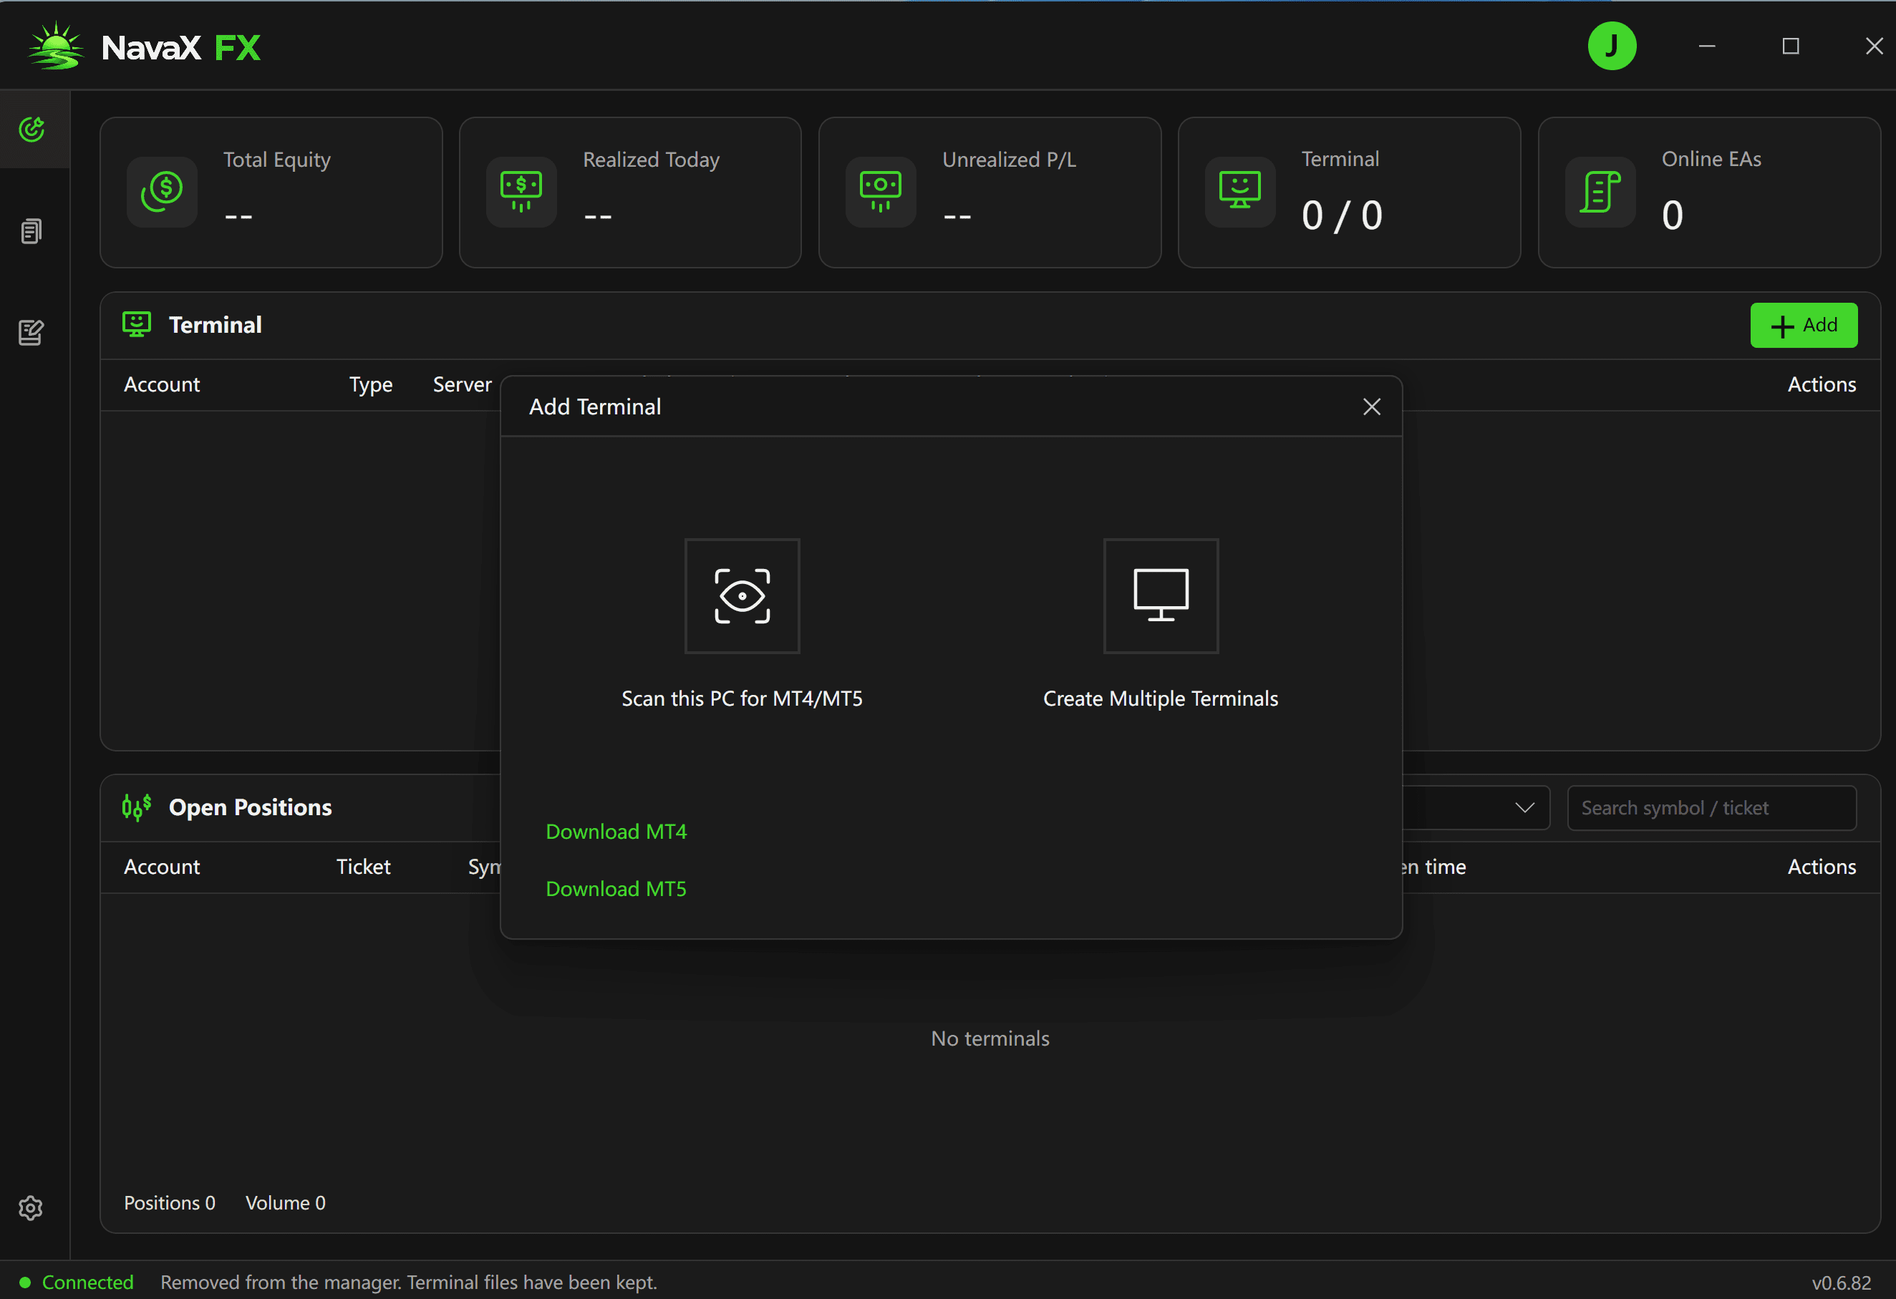This screenshot has height=1299, width=1896.
Task: Click the Type column header in Terminal table
Action: (x=371, y=385)
